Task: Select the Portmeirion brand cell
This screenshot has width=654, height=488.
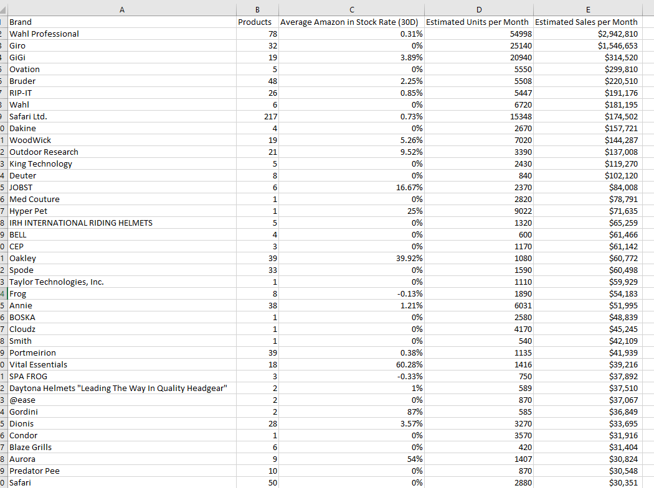Action: point(122,352)
